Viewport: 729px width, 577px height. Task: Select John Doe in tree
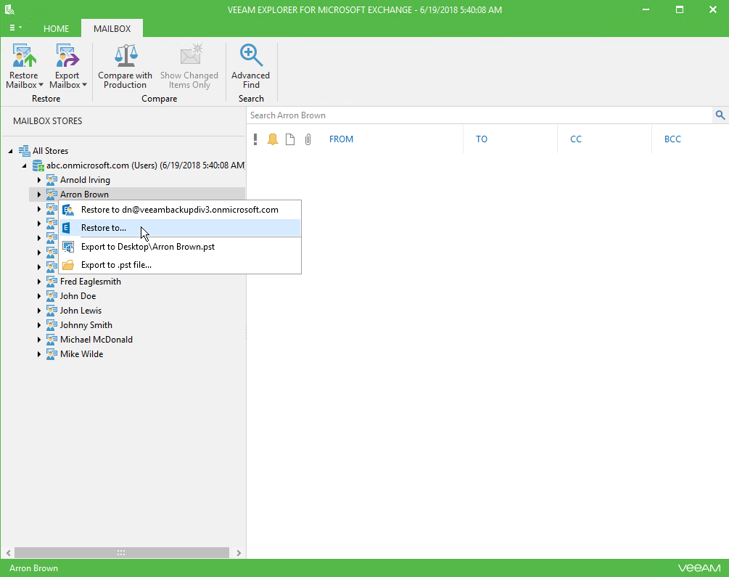coord(78,295)
